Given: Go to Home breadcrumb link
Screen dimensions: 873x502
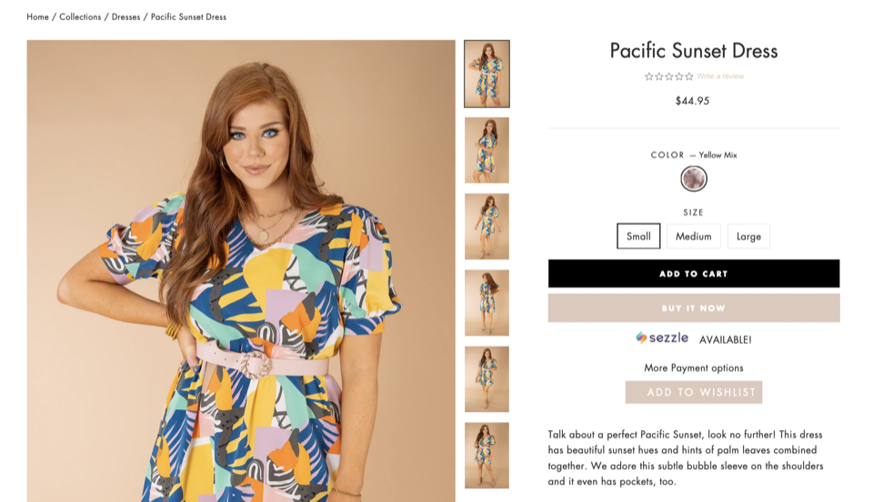Looking at the screenshot, I should 38,16.
